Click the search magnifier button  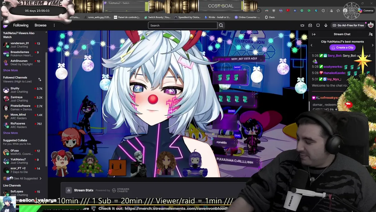pos(221,25)
